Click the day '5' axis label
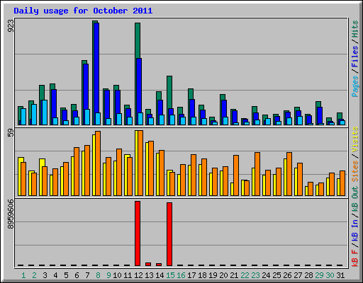363x283 pixels. 66,275
